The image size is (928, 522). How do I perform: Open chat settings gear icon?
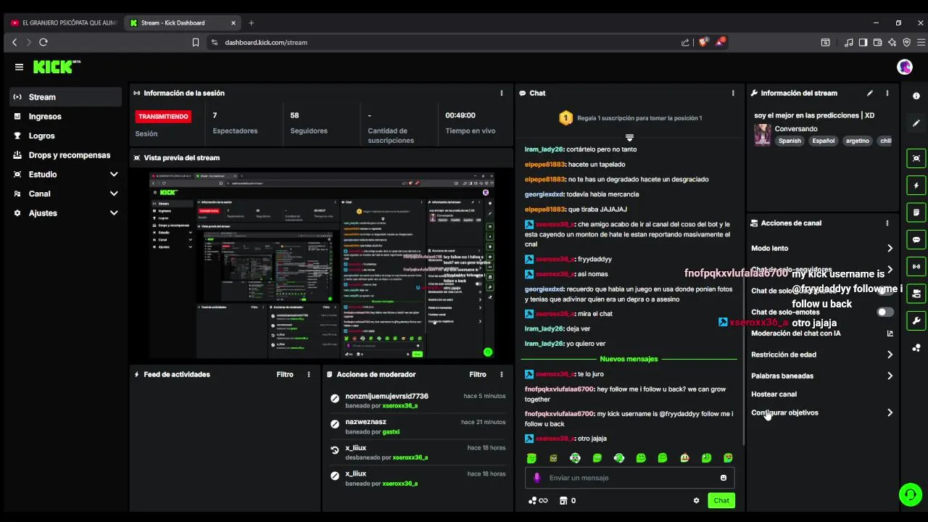697,500
